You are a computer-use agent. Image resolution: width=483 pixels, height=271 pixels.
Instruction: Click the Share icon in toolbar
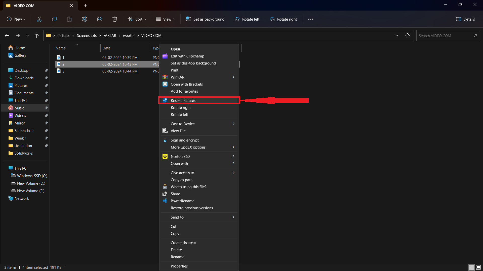[100, 19]
